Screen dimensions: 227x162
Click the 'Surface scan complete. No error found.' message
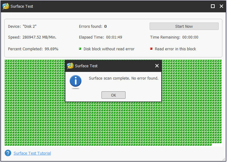pos(123,78)
